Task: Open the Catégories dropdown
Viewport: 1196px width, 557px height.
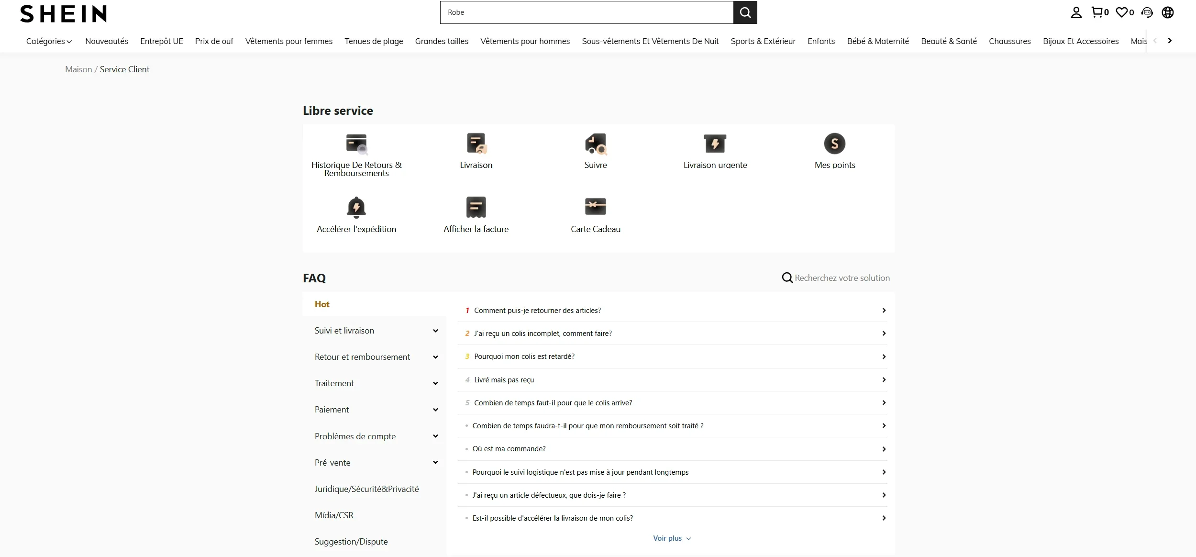Action: (x=49, y=41)
